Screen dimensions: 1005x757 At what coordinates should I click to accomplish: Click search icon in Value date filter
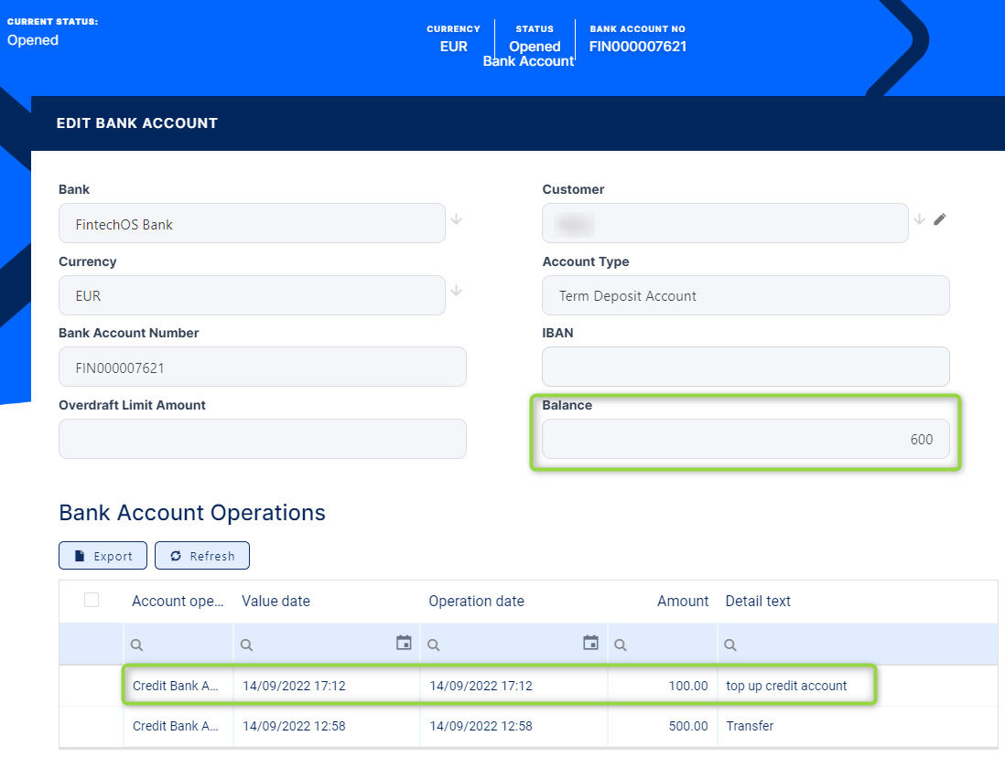pyautogui.click(x=246, y=645)
